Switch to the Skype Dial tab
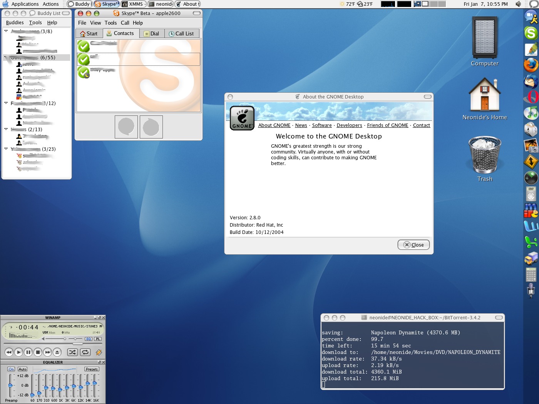The width and height of the screenshot is (539, 404). pyautogui.click(x=152, y=33)
